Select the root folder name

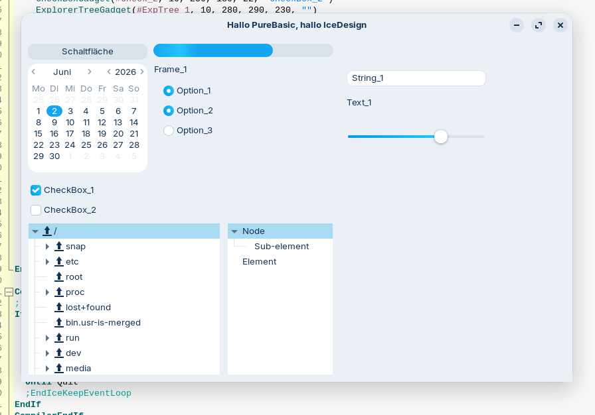74,277
